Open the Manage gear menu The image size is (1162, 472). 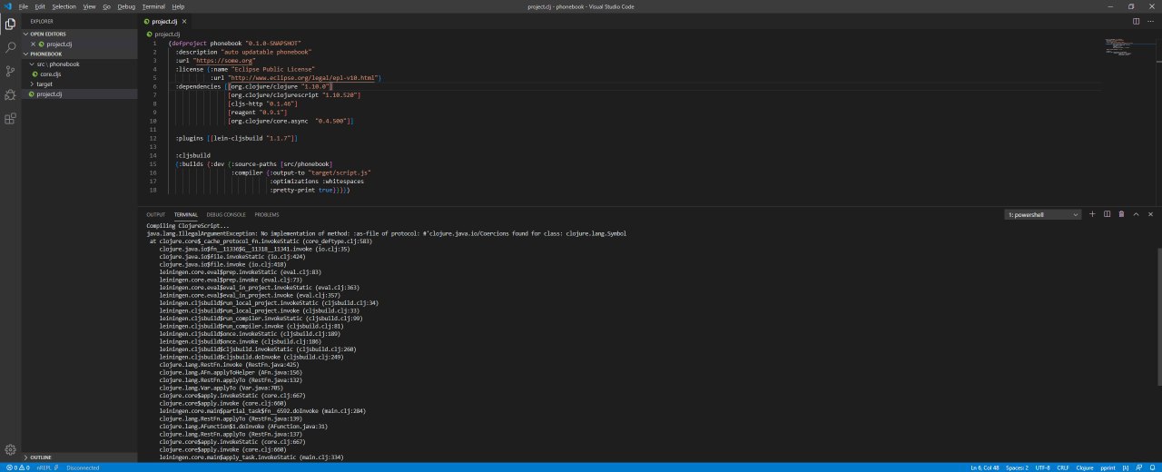tap(10, 449)
